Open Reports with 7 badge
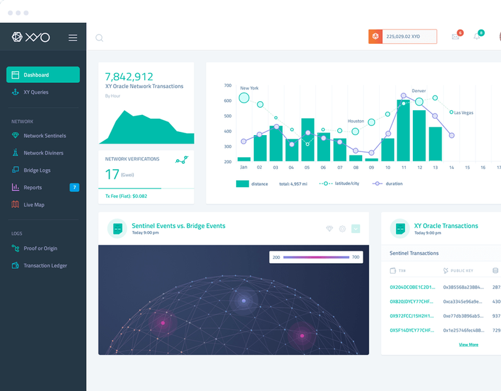This screenshot has width=501, height=391. pyautogui.click(x=45, y=187)
